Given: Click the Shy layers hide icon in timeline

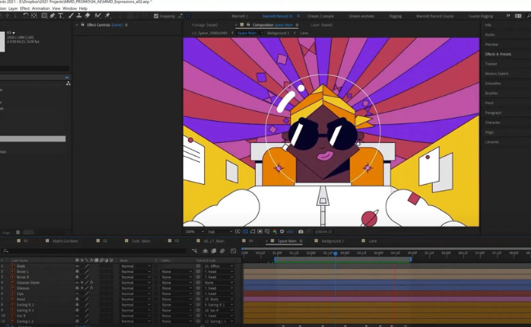Looking at the screenshot, I should tap(205, 251).
